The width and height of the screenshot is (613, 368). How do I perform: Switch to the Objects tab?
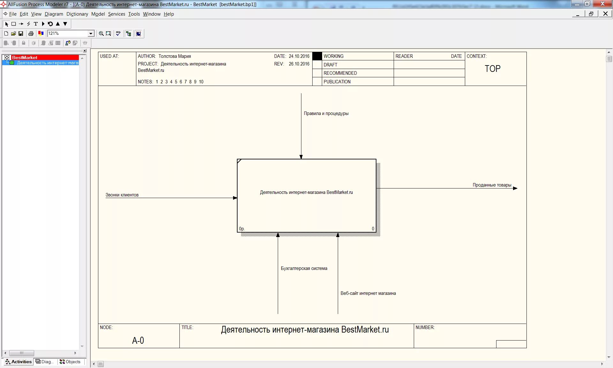point(71,362)
